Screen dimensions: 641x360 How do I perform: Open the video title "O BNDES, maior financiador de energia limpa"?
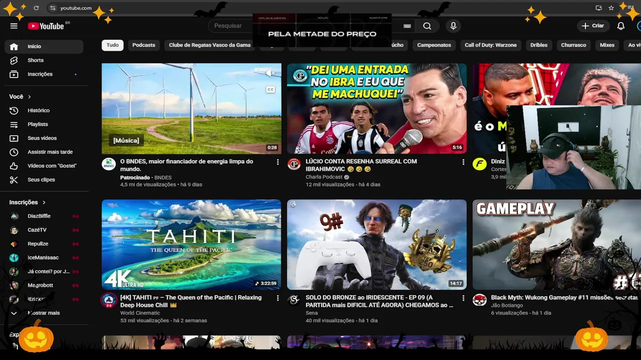pyautogui.click(x=187, y=165)
